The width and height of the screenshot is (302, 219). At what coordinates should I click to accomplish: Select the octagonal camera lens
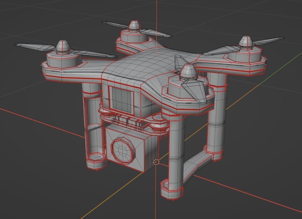[123, 151]
